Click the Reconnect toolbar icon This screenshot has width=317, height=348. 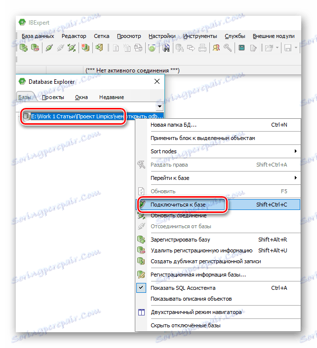[x=72, y=48]
